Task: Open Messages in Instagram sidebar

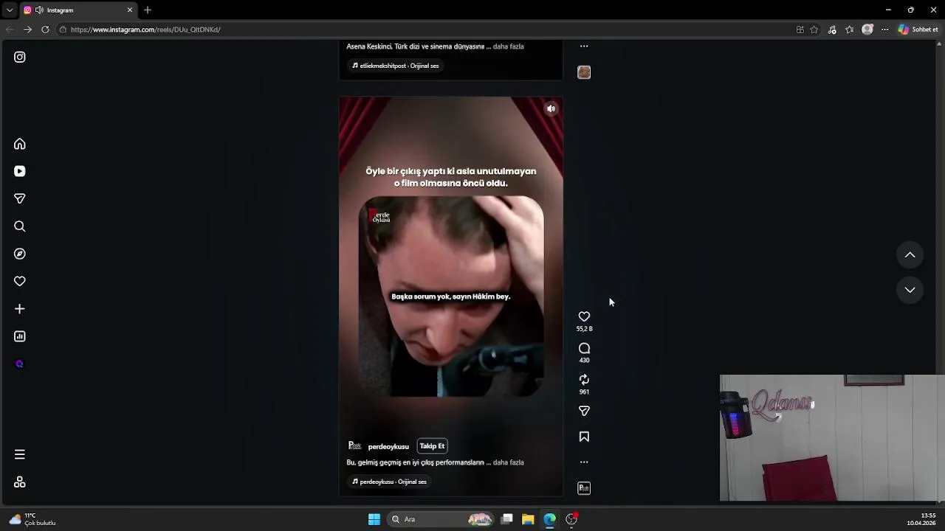Action: 20,198
